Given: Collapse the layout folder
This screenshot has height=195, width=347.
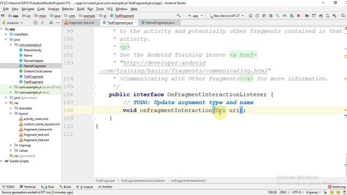Looking at the screenshot, I should point(11,113).
